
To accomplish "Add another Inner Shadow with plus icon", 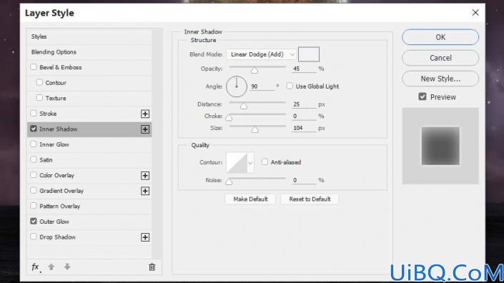I will pos(145,129).
